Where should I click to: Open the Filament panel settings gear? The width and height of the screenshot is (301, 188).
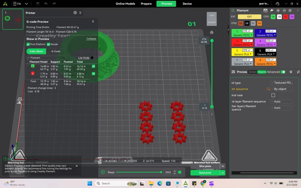click(290, 11)
